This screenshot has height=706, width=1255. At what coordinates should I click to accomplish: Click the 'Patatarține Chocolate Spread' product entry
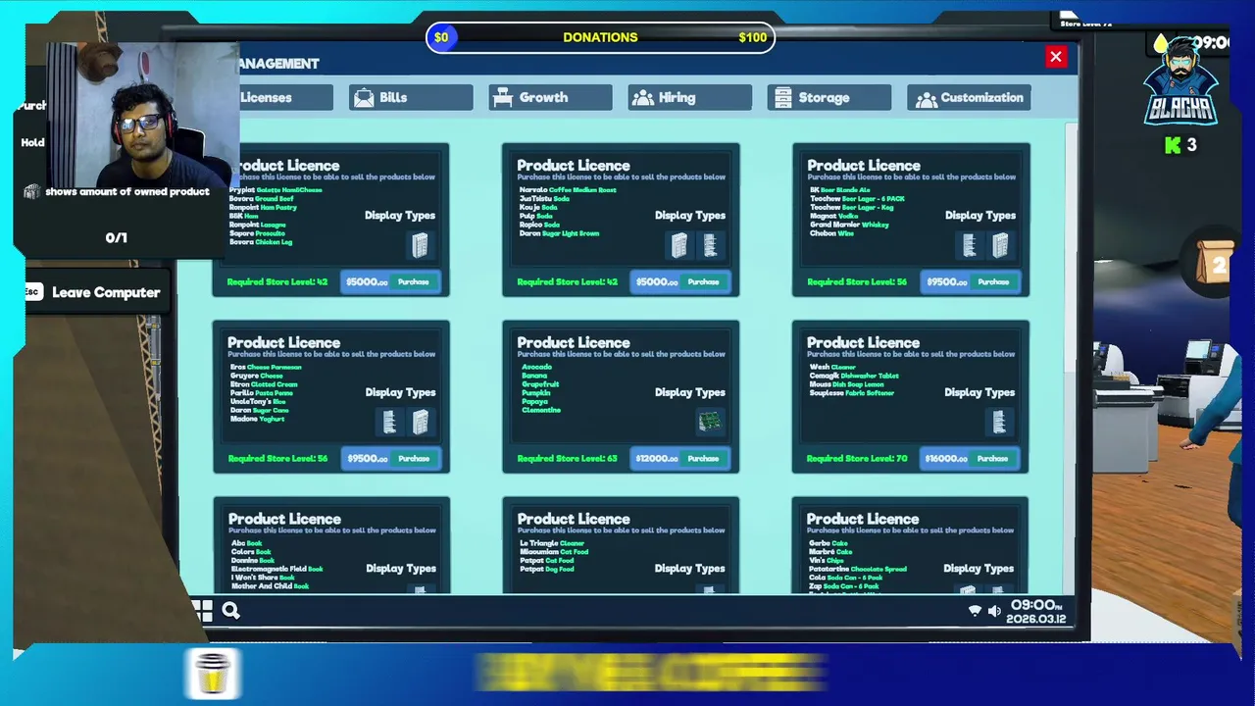pos(858,569)
